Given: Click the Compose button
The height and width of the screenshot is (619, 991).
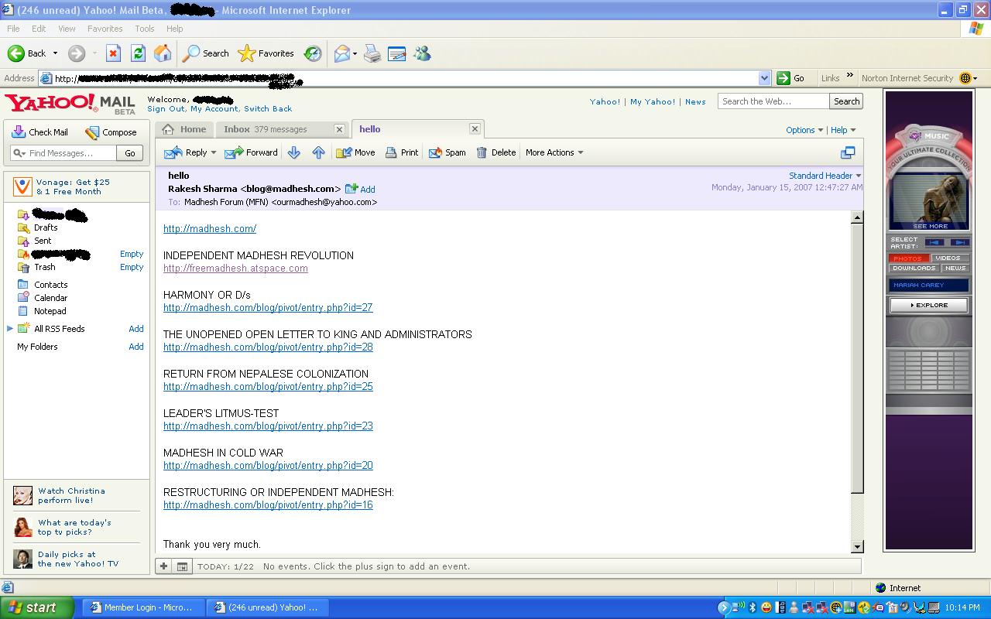Looking at the screenshot, I should (x=111, y=132).
